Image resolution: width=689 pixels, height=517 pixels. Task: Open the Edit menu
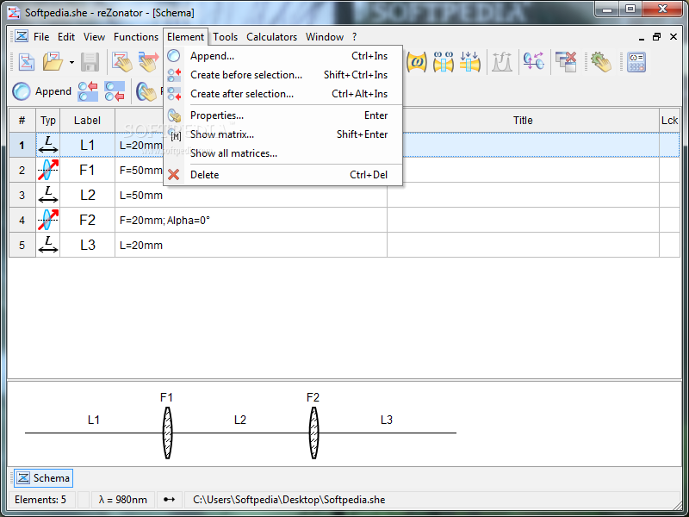tap(66, 37)
